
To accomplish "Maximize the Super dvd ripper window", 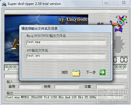I will pos(114,2).
